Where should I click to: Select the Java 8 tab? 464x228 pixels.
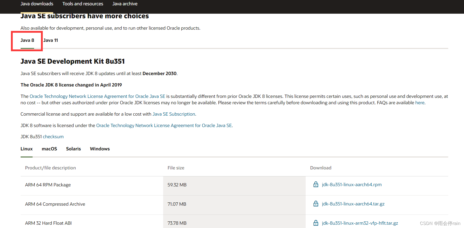(x=27, y=40)
